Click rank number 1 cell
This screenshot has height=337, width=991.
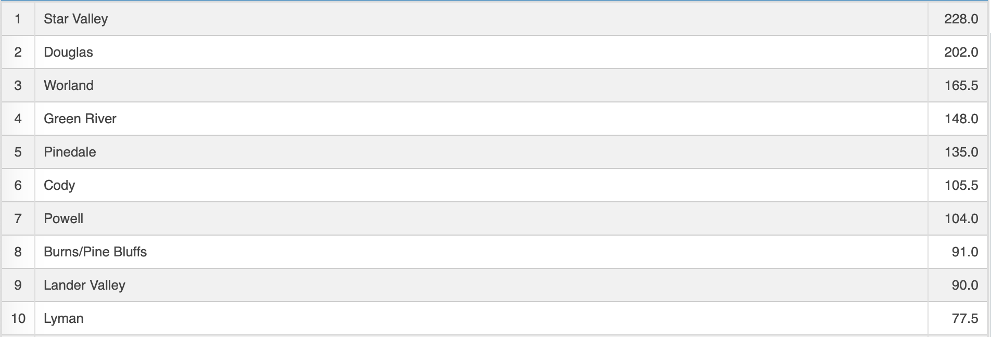(18, 19)
